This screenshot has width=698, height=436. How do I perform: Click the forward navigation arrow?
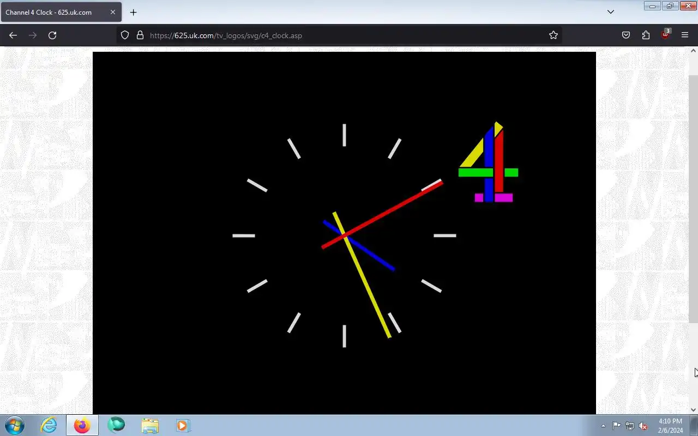[33, 35]
